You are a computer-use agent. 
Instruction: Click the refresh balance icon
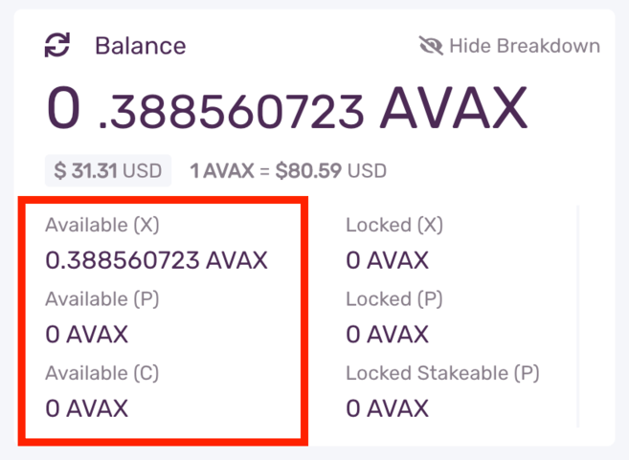[57, 45]
